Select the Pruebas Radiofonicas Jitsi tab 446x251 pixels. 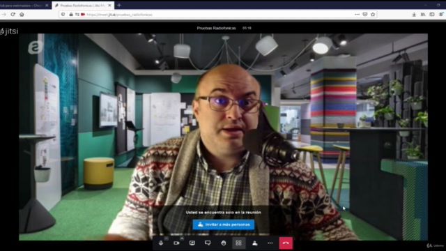(83, 6)
